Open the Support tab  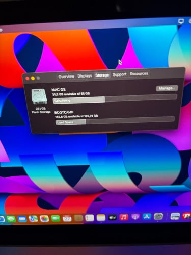(120, 74)
